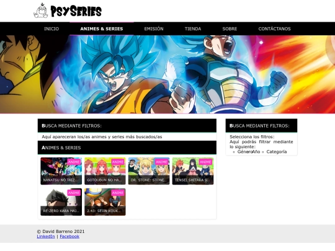Open the Re:Zero Kara Haj... anime card

[x=61, y=202]
